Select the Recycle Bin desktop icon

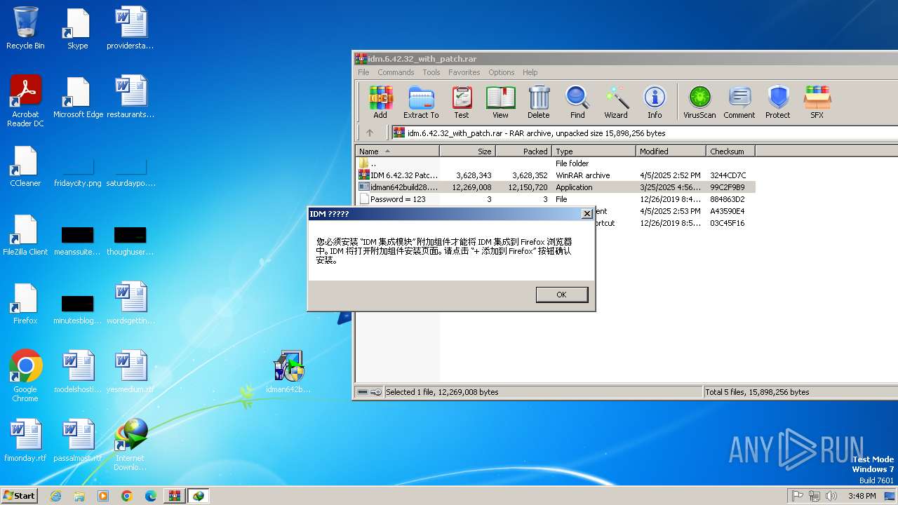tap(25, 28)
